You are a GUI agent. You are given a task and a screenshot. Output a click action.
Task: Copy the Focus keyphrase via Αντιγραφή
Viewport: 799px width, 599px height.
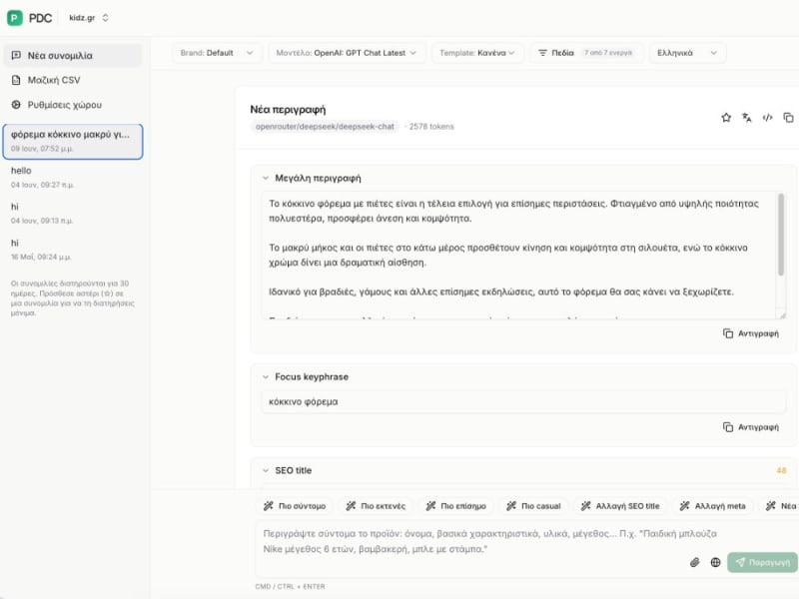click(x=751, y=427)
